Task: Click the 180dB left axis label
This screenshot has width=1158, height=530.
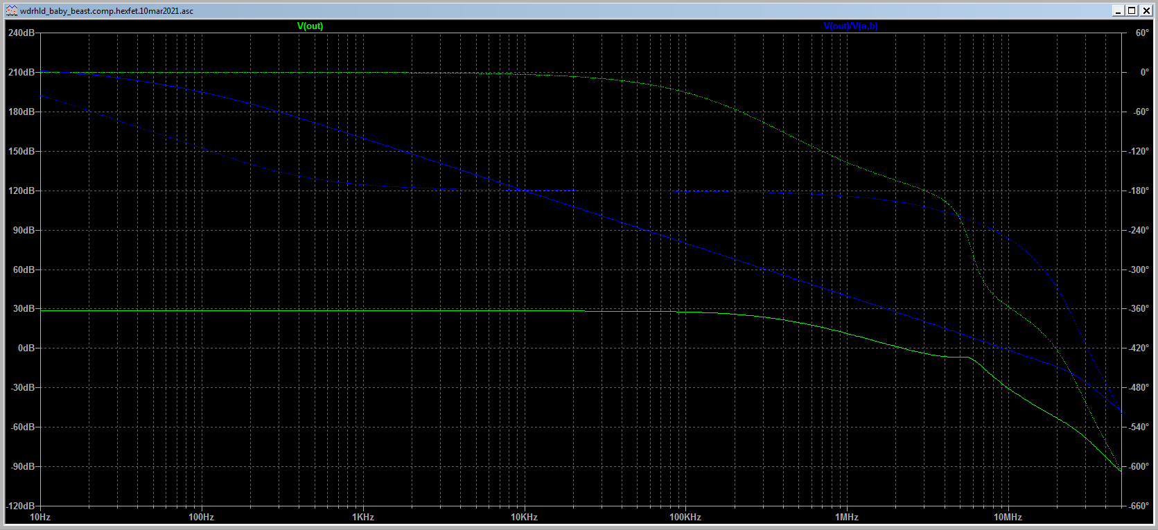Action: (21, 112)
